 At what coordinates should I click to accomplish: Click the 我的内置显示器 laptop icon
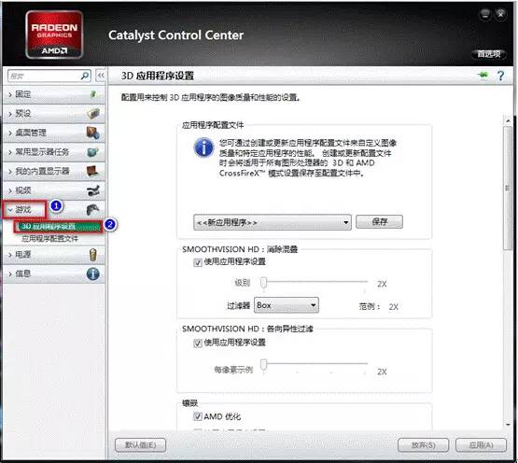[92, 171]
